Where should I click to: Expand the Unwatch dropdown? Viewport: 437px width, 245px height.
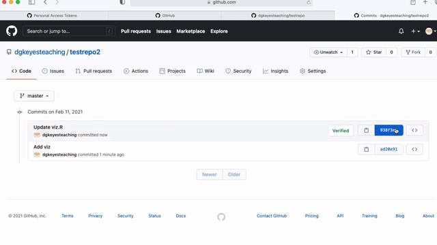click(x=328, y=52)
